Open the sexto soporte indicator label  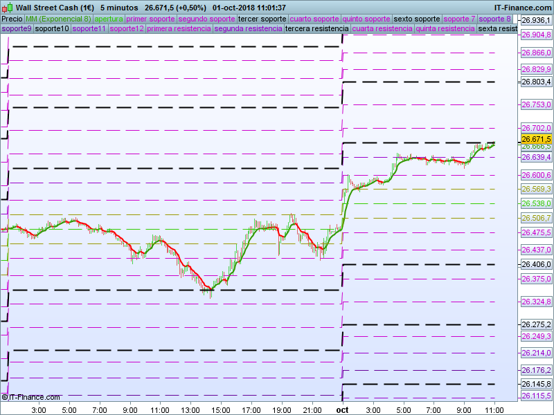pyautogui.click(x=416, y=19)
